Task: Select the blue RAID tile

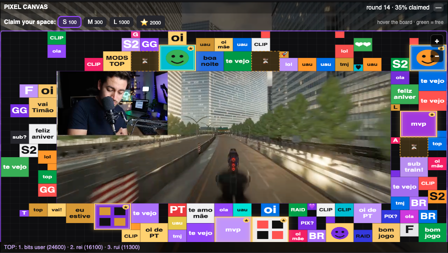Action: click(363, 236)
